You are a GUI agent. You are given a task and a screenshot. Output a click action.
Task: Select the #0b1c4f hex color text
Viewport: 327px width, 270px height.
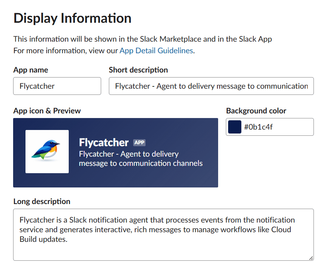tap(258, 127)
